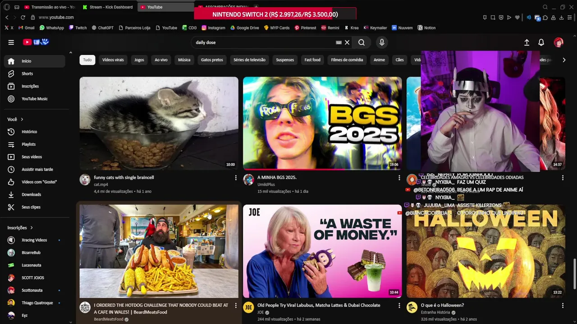The width and height of the screenshot is (577, 324).
Task: Open the hotdog challenge video thumbnail
Action: pos(159,251)
